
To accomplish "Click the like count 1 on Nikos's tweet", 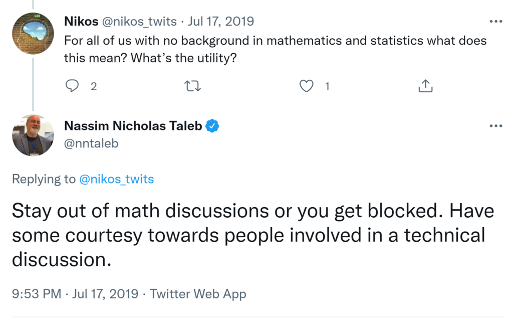I will pyautogui.click(x=327, y=86).
